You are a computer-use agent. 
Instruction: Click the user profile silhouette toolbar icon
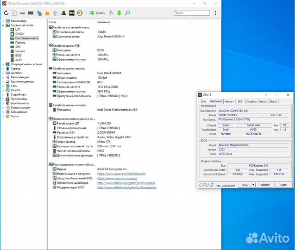point(63,13)
